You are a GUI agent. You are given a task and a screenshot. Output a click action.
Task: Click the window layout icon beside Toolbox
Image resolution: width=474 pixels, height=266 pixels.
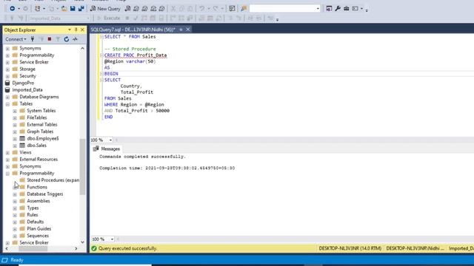click(x=355, y=9)
